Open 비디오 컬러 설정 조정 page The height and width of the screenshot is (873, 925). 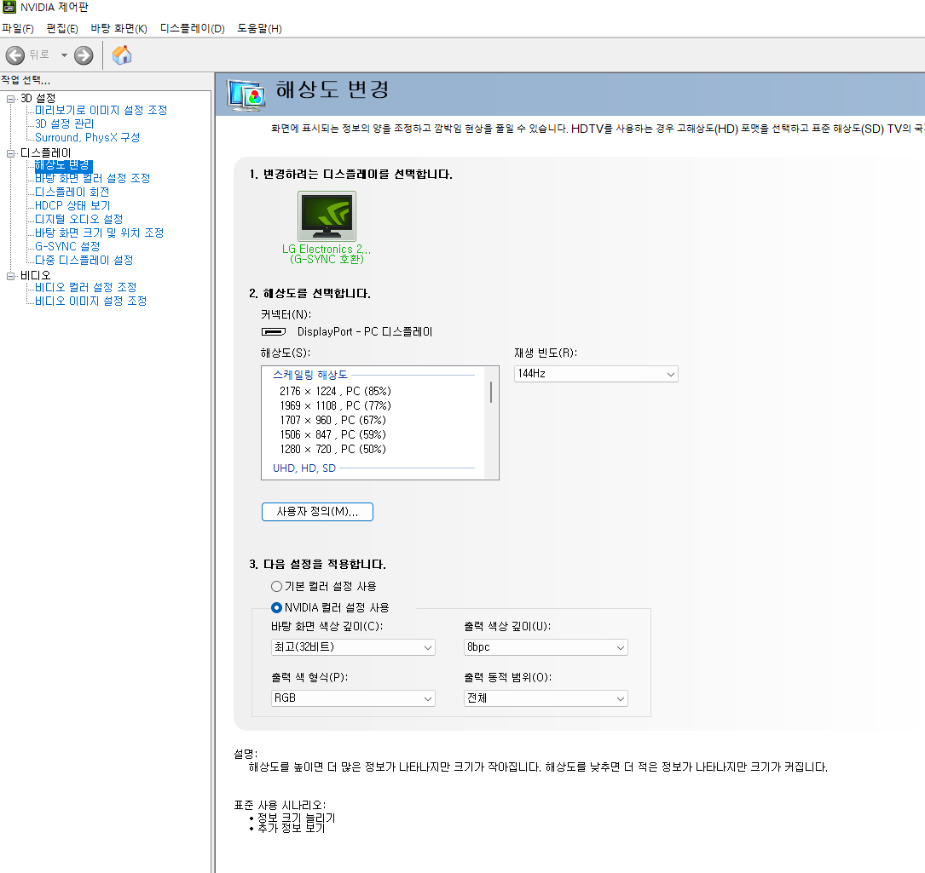pyautogui.click(x=85, y=287)
